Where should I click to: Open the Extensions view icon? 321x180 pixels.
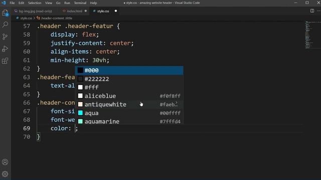(x=5, y=61)
